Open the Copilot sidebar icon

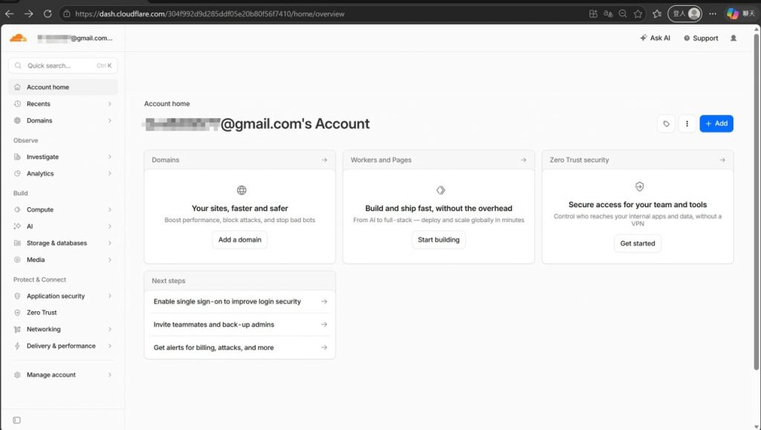(732, 13)
